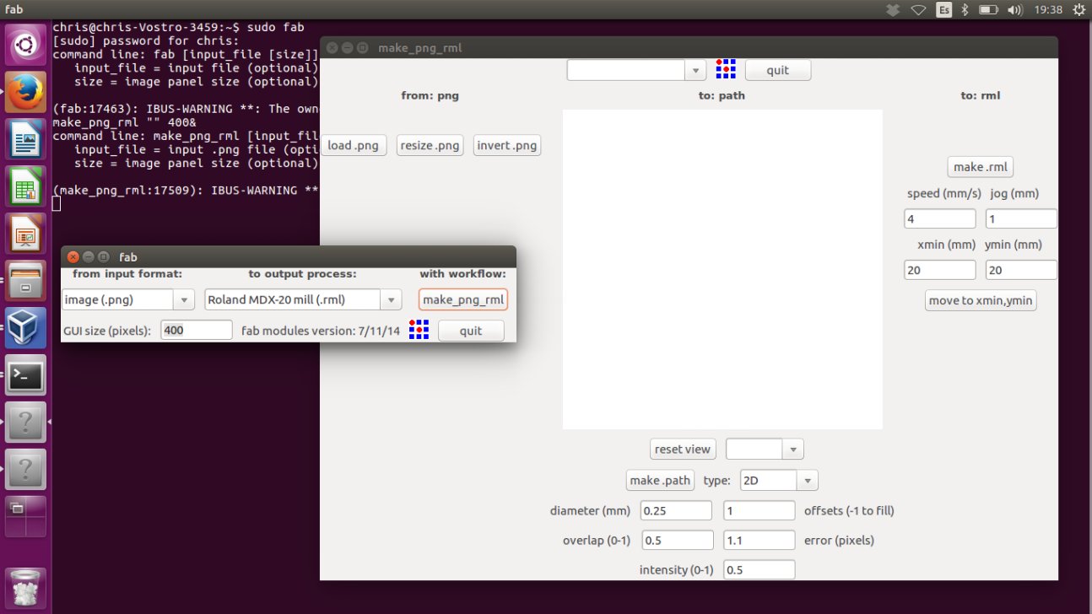This screenshot has width=1092, height=614.
Task: Click the load .png button
Action: coord(354,145)
